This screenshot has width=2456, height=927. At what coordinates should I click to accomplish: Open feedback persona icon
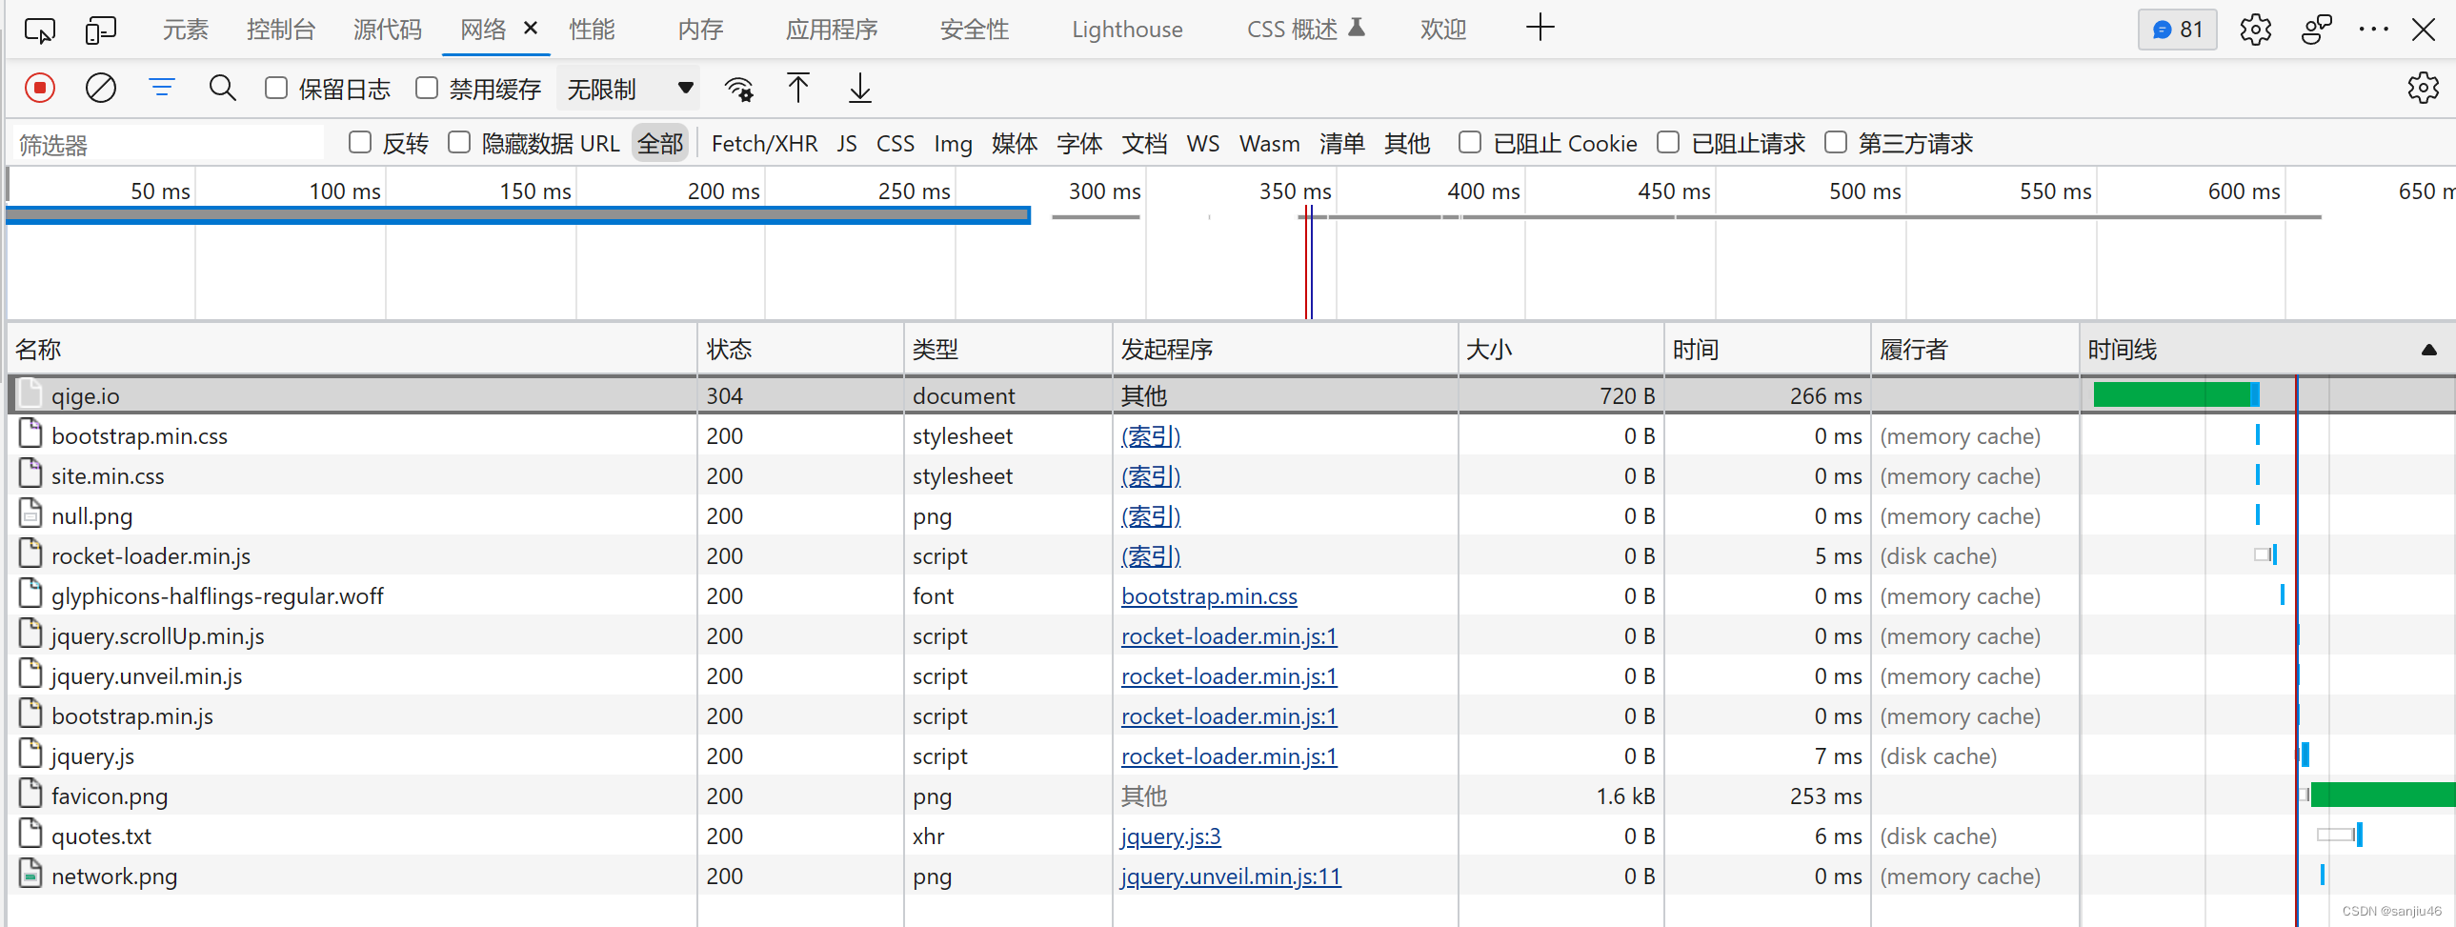coord(2316,30)
